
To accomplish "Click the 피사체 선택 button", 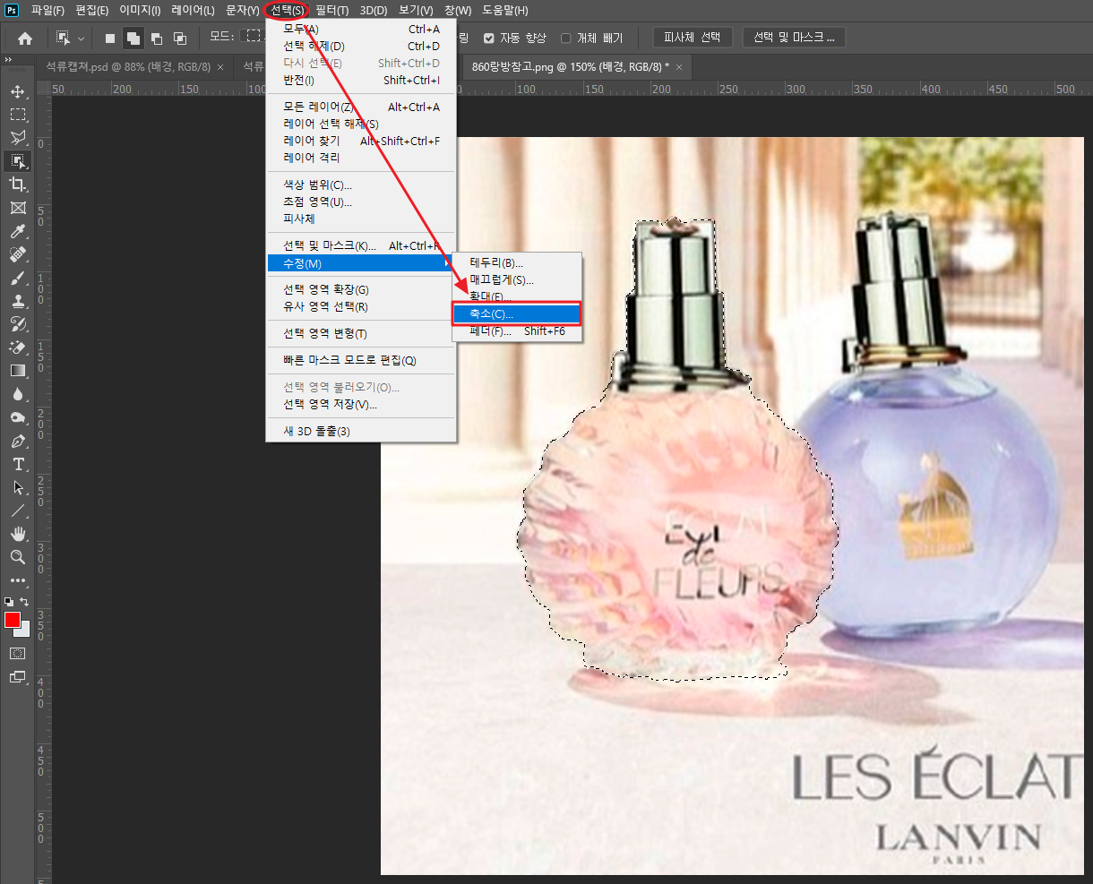I will coord(693,38).
